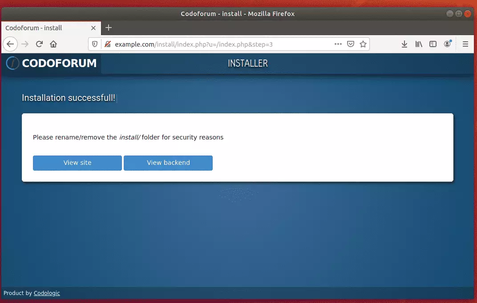Close the Firefox window
The height and width of the screenshot is (303, 477).
[468, 14]
